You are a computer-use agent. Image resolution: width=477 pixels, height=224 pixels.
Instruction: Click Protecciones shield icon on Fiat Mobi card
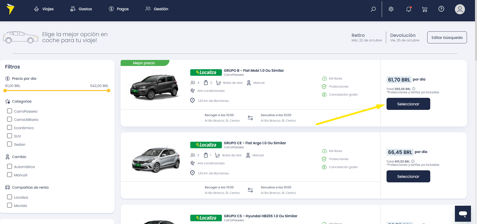[x=324, y=87]
